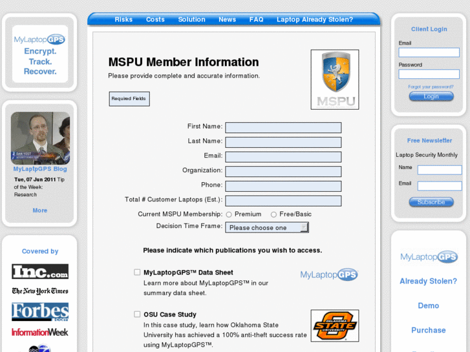Click the Covered by heading

pyautogui.click(x=40, y=251)
